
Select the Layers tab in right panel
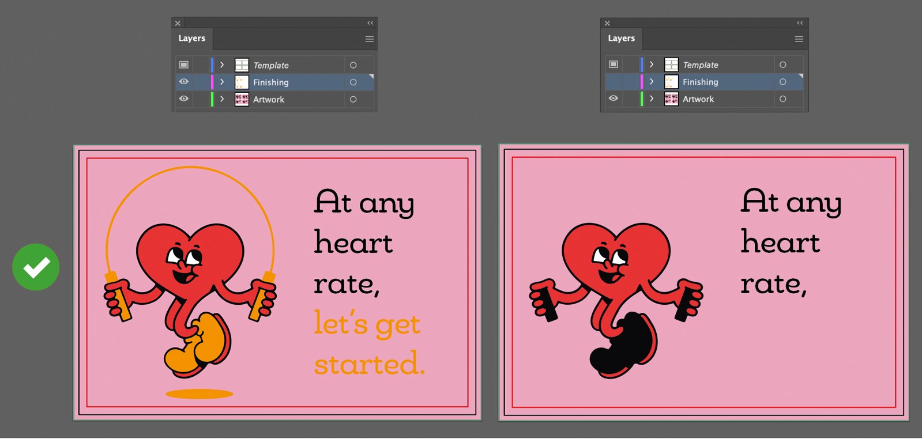tap(621, 39)
